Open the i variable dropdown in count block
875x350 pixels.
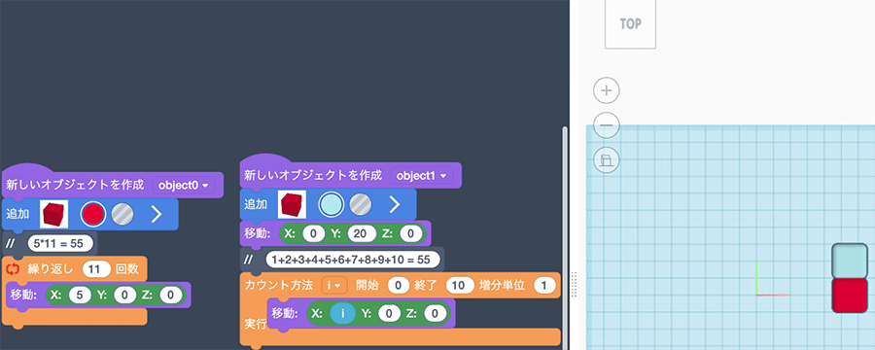[x=334, y=285]
